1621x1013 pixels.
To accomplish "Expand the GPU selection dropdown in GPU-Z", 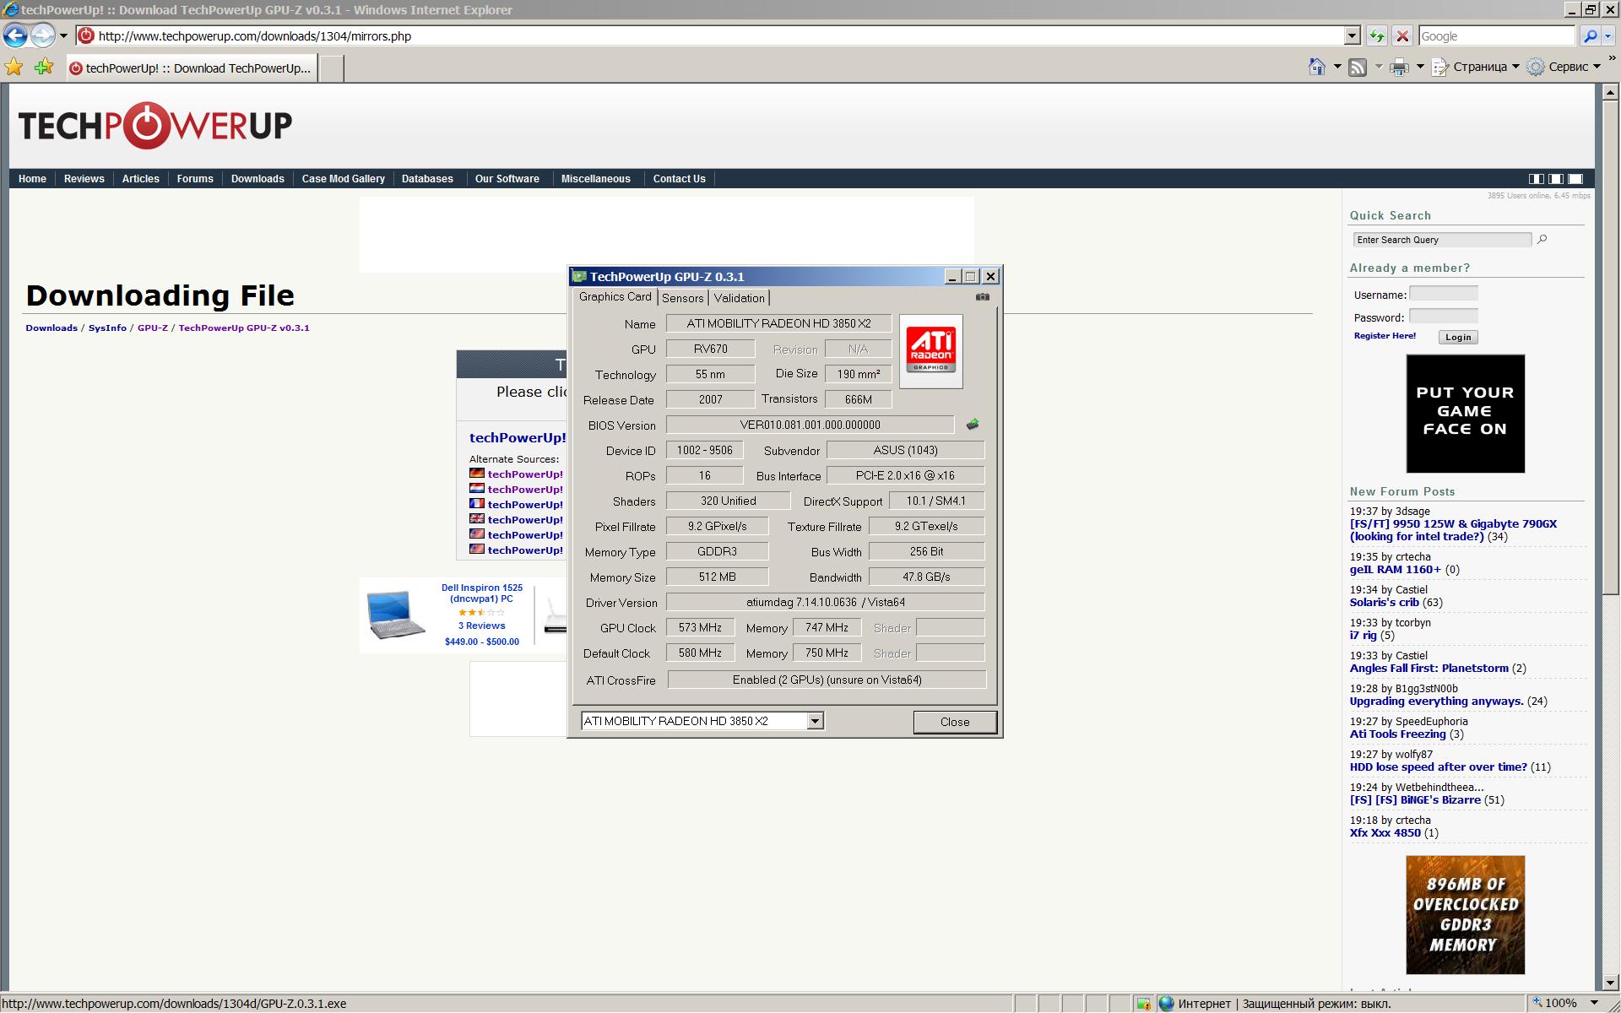I will coord(815,721).
